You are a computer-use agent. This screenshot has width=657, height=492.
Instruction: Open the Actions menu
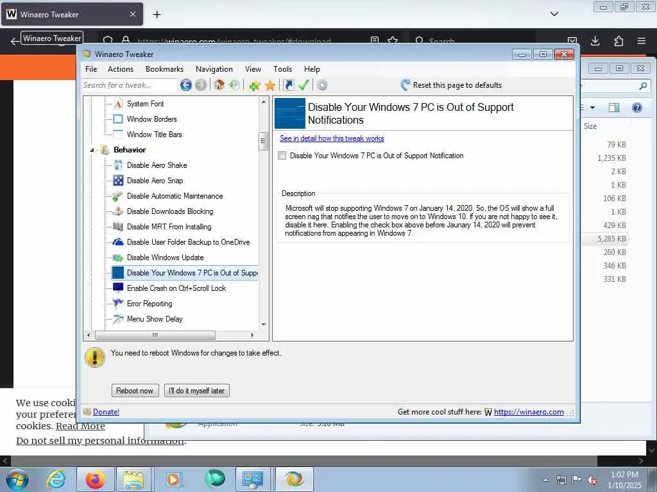click(120, 69)
